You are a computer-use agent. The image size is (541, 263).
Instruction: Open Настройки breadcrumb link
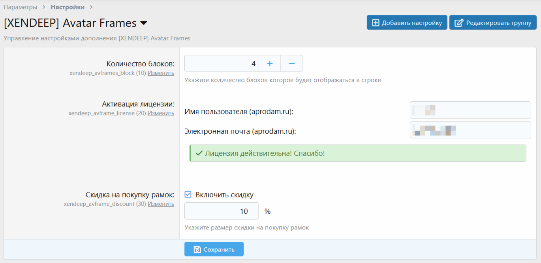click(68, 7)
